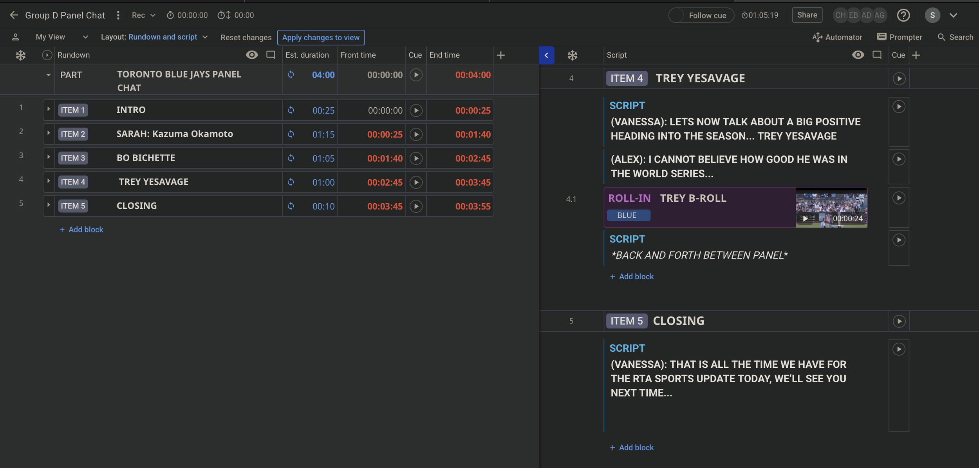
Task: Click the snowflake freeze icon in Rundown header
Action: (x=20, y=55)
